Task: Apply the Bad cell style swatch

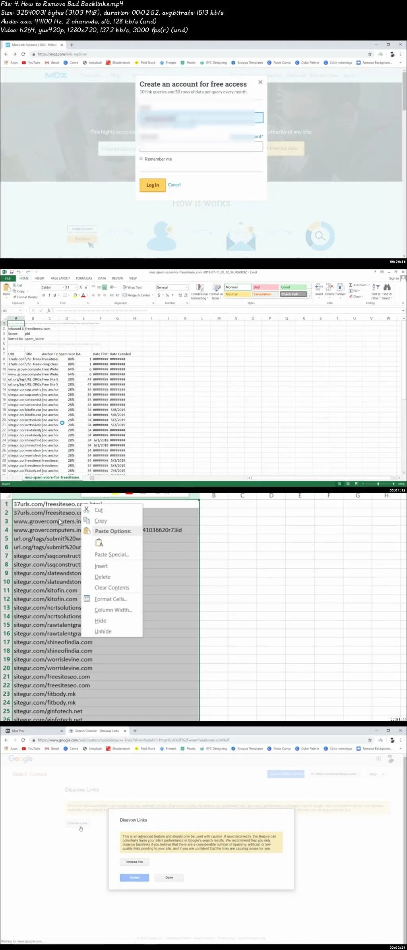Action: pyautogui.click(x=266, y=287)
